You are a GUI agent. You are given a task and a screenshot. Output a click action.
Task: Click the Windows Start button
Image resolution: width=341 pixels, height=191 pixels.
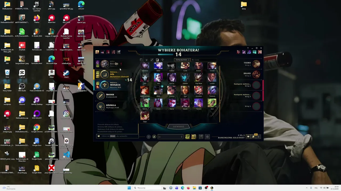(x=129, y=188)
